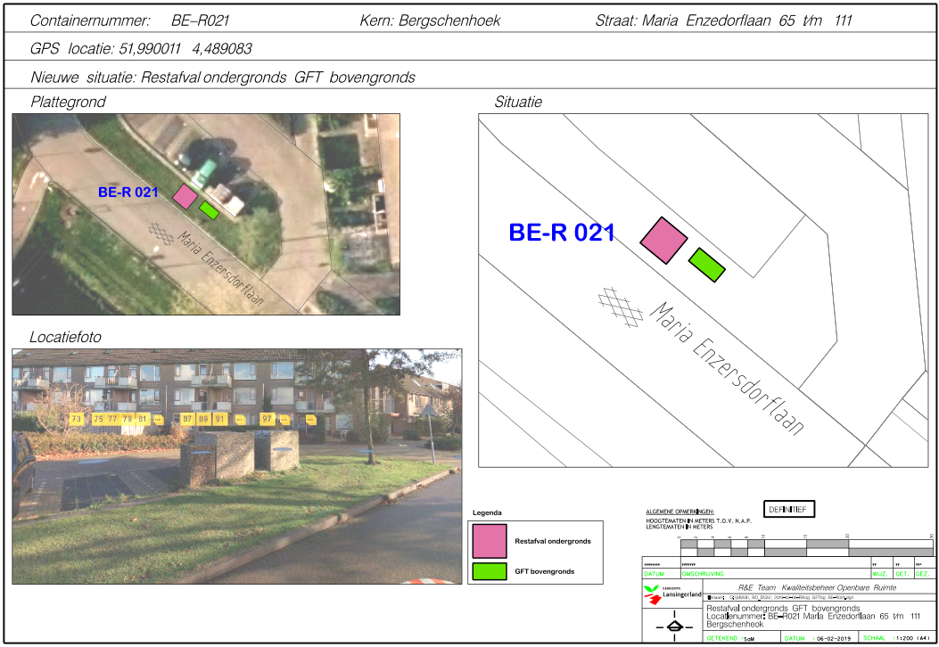This screenshot has height=647, width=939.
Task: Click house number tag 73 in the location photo
Action: coord(77,419)
